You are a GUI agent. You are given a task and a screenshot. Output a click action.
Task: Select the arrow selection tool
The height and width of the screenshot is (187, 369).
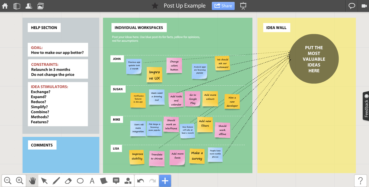tap(44, 180)
